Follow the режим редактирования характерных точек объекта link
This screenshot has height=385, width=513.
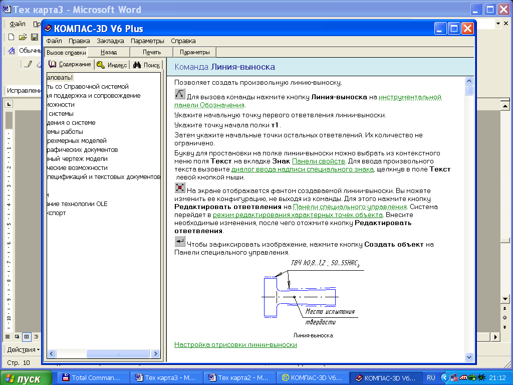(298, 215)
